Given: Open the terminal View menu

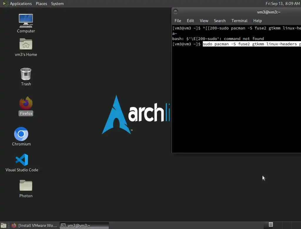Looking at the screenshot, I should [204, 21].
